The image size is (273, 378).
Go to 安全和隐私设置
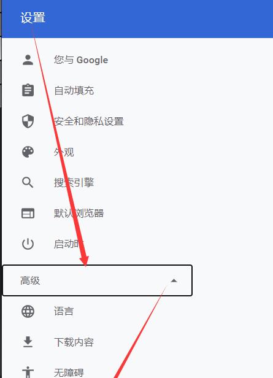[x=89, y=121]
